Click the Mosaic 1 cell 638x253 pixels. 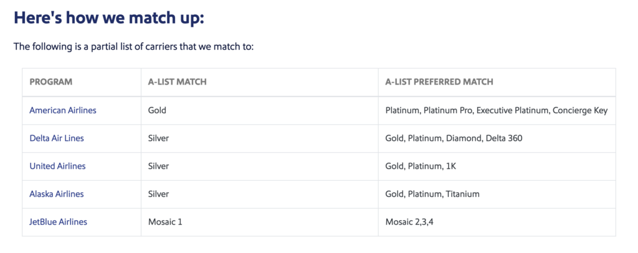pyautogui.click(x=165, y=222)
